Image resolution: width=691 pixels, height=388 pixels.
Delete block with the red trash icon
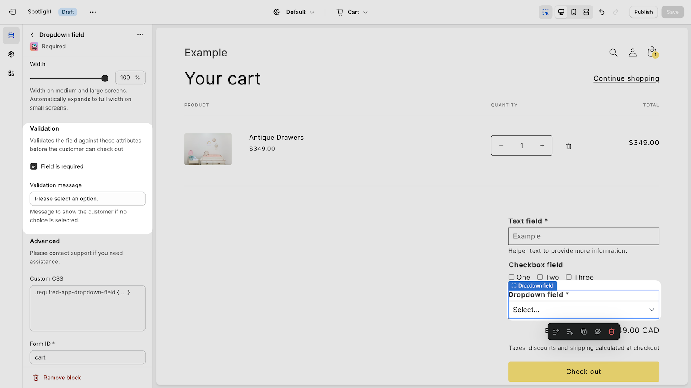pyautogui.click(x=611, y=332)
